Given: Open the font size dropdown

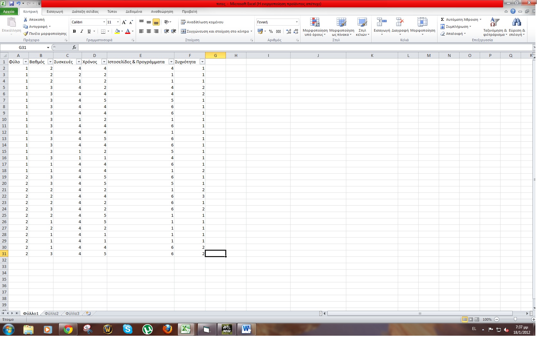Looking at the screenshot, I should pyautogui.click(x=118, y=22).
